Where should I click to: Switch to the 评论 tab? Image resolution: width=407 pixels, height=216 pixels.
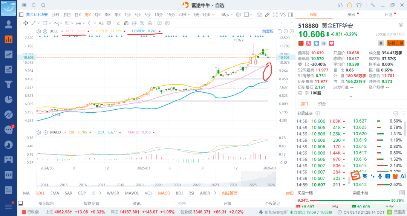[388, 15]
